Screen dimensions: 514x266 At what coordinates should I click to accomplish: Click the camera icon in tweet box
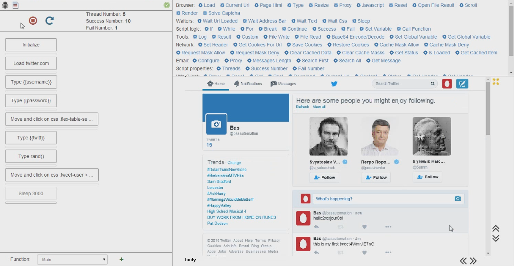point(457,199)
